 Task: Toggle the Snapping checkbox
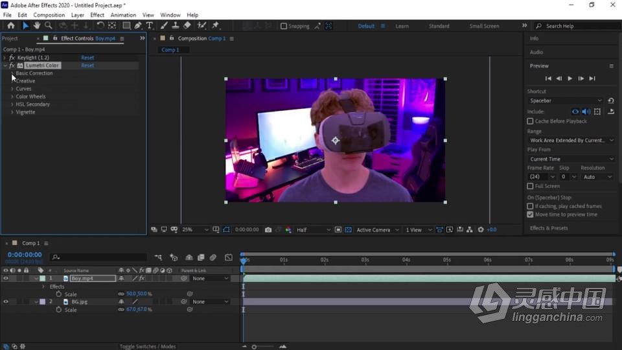(284, 26)
